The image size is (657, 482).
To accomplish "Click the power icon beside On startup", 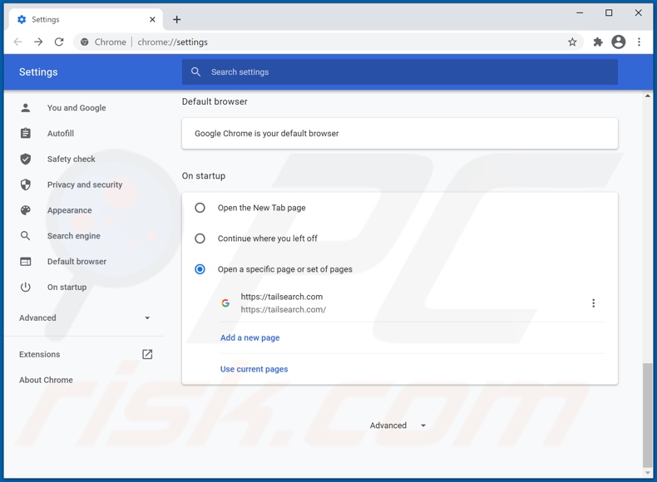I will coord(26,287).
